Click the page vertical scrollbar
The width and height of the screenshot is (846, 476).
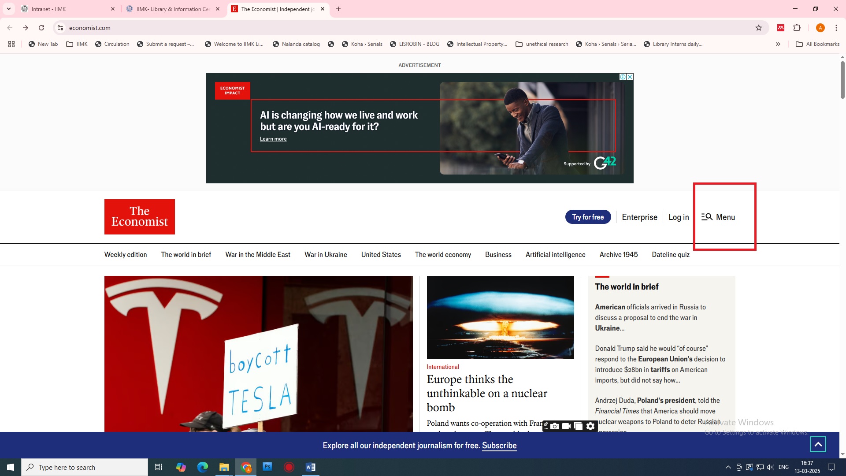click(x=842, y=80)
